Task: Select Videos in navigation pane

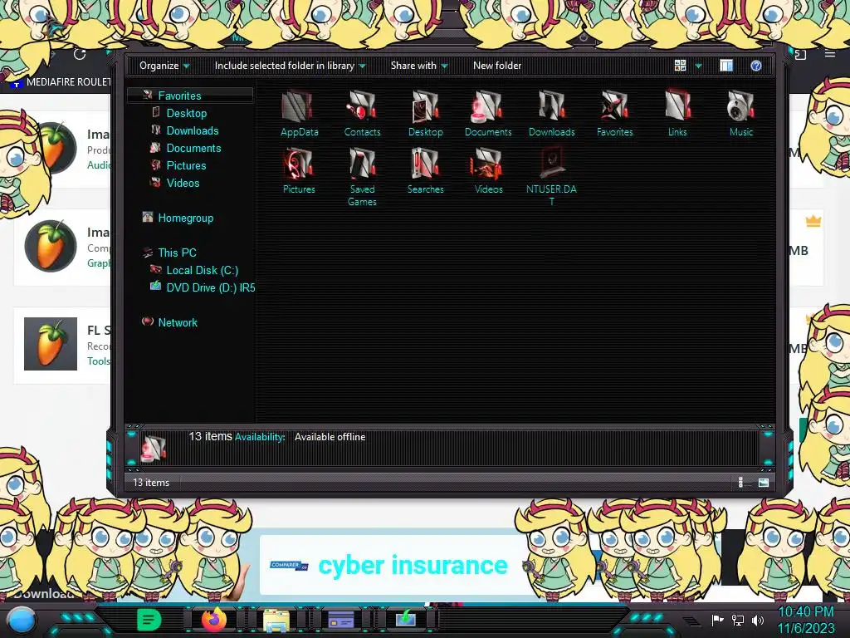Action: pyautogui.click(x=183, y=183)
